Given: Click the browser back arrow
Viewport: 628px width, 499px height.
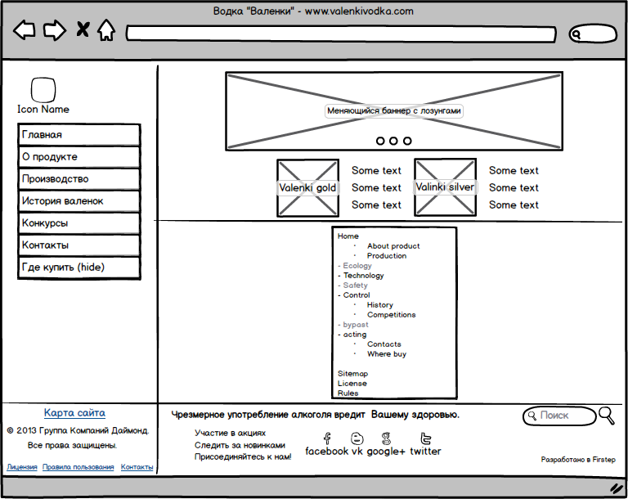Looking at the screenshot, I should click(25, 30).
